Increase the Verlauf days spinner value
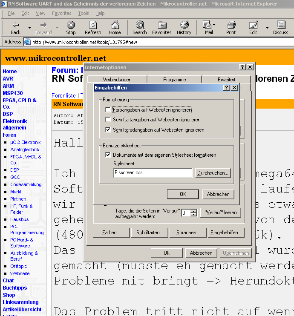294x316 pixels. pyautogui.click(x=194, y=211)
